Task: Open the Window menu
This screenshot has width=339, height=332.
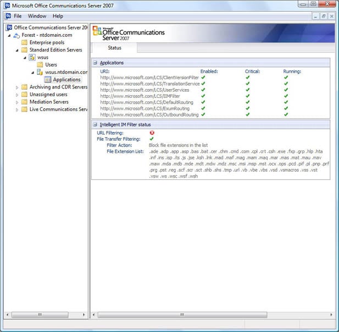Action: 37,16
